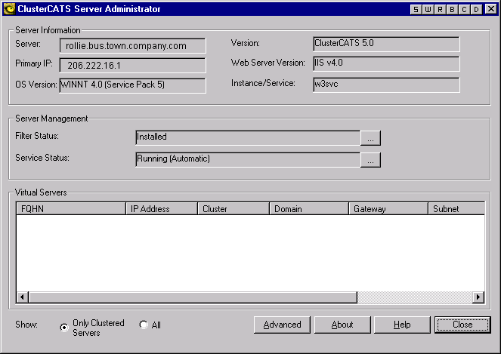Open Filter Status options with ellipsis button

[x=370, y=138]
